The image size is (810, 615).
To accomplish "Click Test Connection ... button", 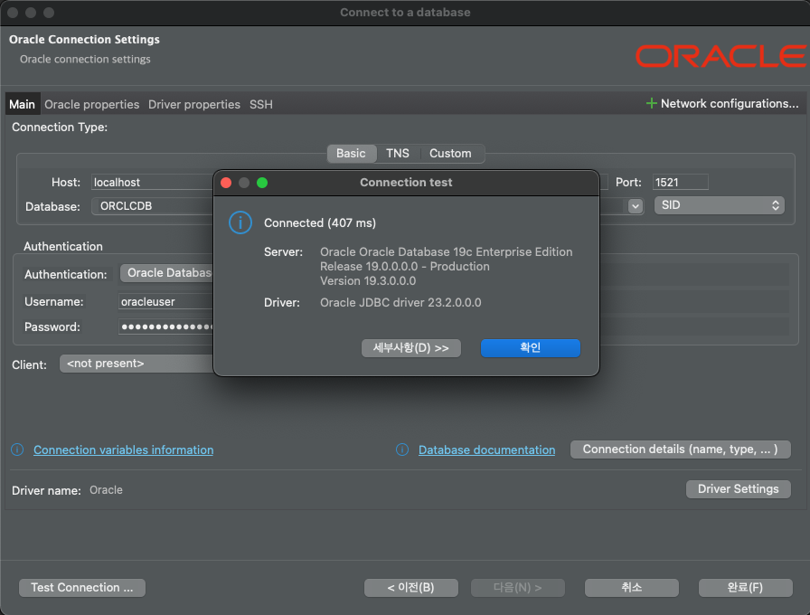I will [82, 588].
